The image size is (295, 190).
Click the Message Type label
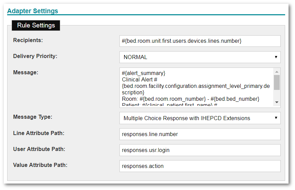tap(33, 117)
